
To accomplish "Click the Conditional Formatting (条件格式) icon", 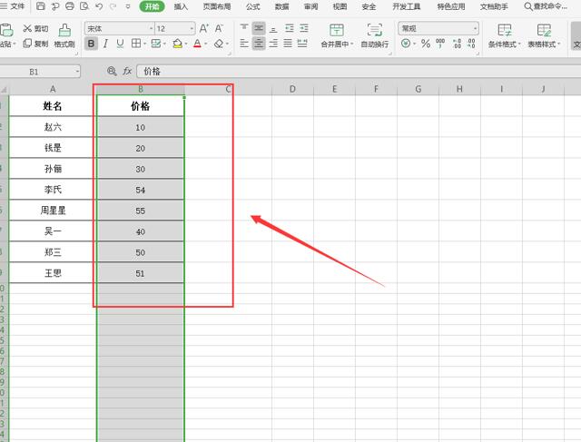I will pos(505,30).
